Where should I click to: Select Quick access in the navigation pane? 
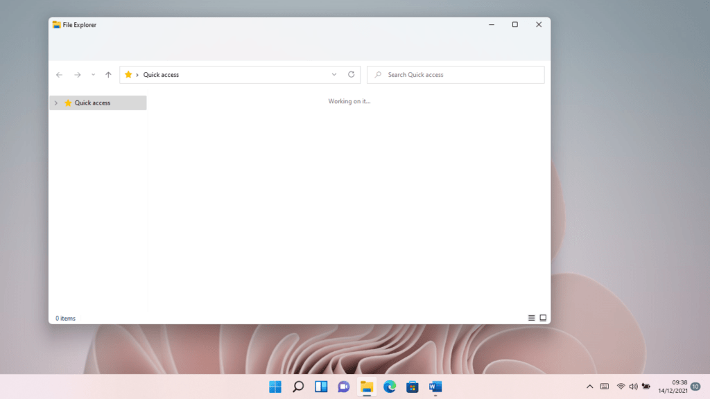point(92,103)
